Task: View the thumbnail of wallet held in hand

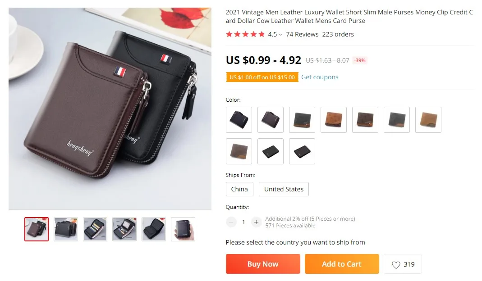Action: (x=183, y=229)
